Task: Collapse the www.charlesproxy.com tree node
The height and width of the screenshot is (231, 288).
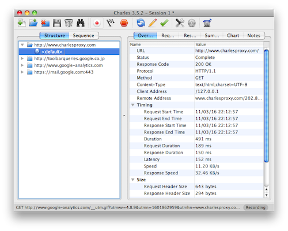Action: [x=22, y=45]
